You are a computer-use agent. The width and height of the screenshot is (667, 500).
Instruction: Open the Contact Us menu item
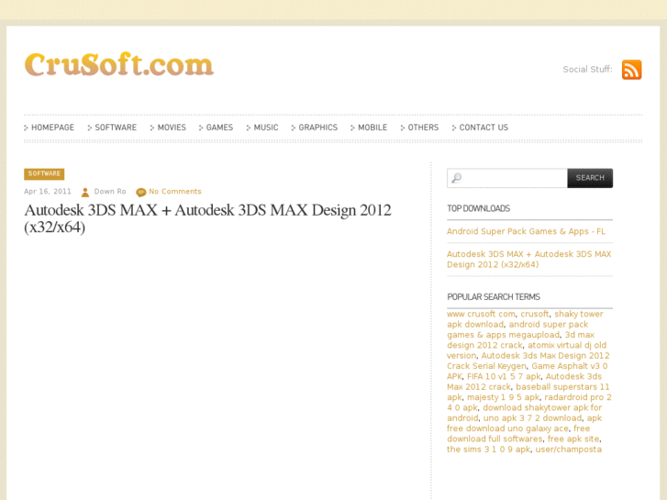(x=480, y=128)
